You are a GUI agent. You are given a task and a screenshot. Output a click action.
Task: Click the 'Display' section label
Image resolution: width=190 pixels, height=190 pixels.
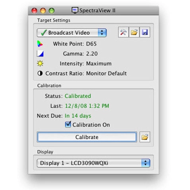click(x=45, y=152)
